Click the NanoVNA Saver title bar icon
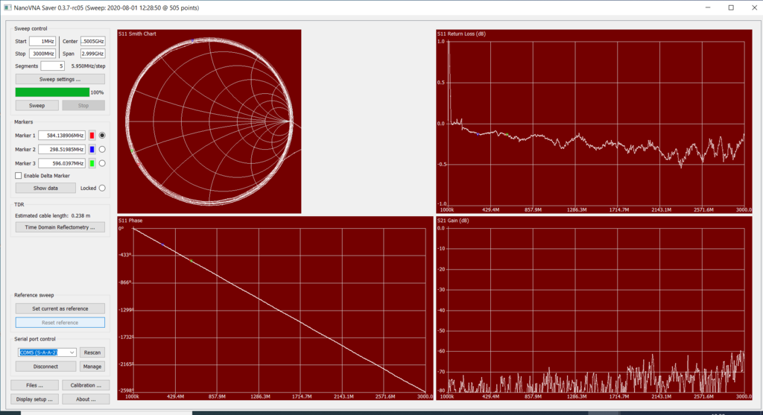This screenshot has width=763, height=415. [x=7, y=7]
